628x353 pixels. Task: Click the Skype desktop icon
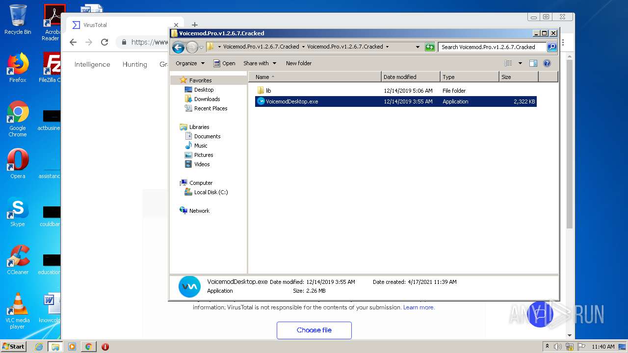[18, 212]
